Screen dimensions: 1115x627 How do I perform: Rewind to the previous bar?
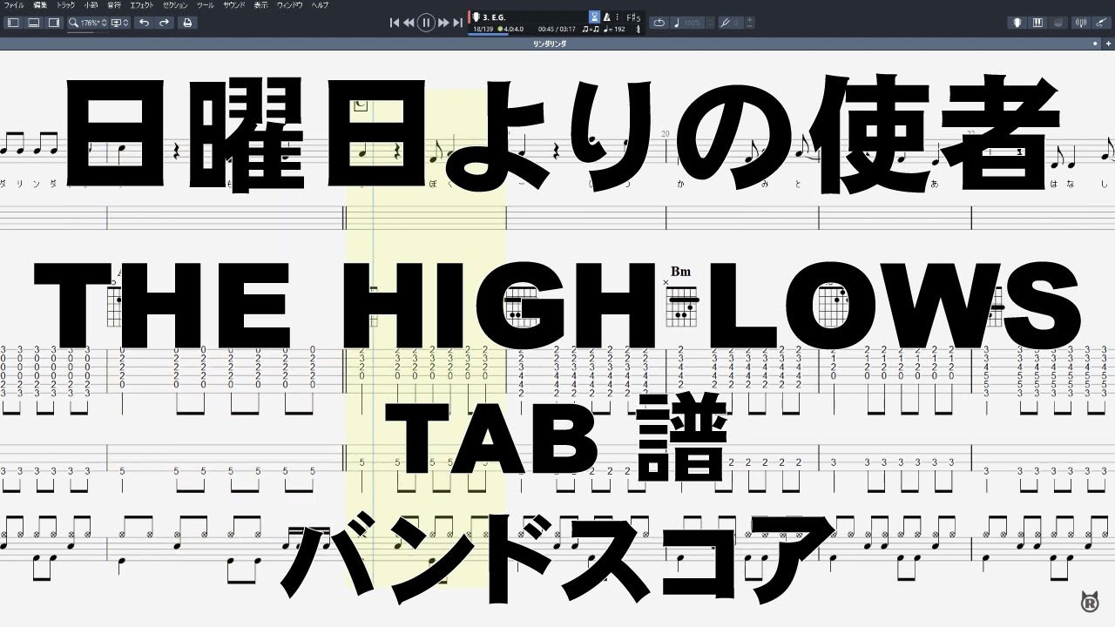click(409, 23)
